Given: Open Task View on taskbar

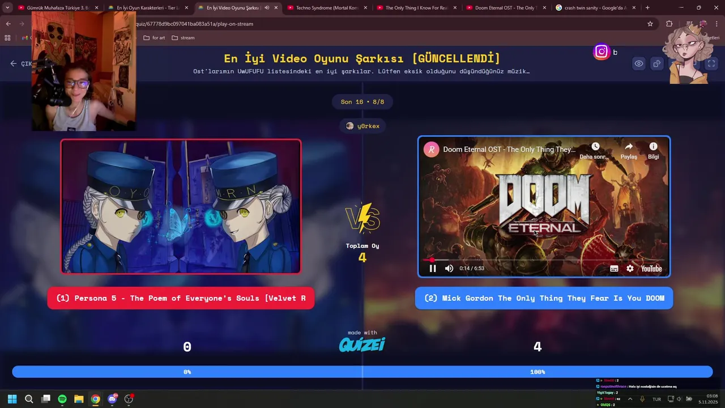Looking at the screenshot, I should pos(46,399).
